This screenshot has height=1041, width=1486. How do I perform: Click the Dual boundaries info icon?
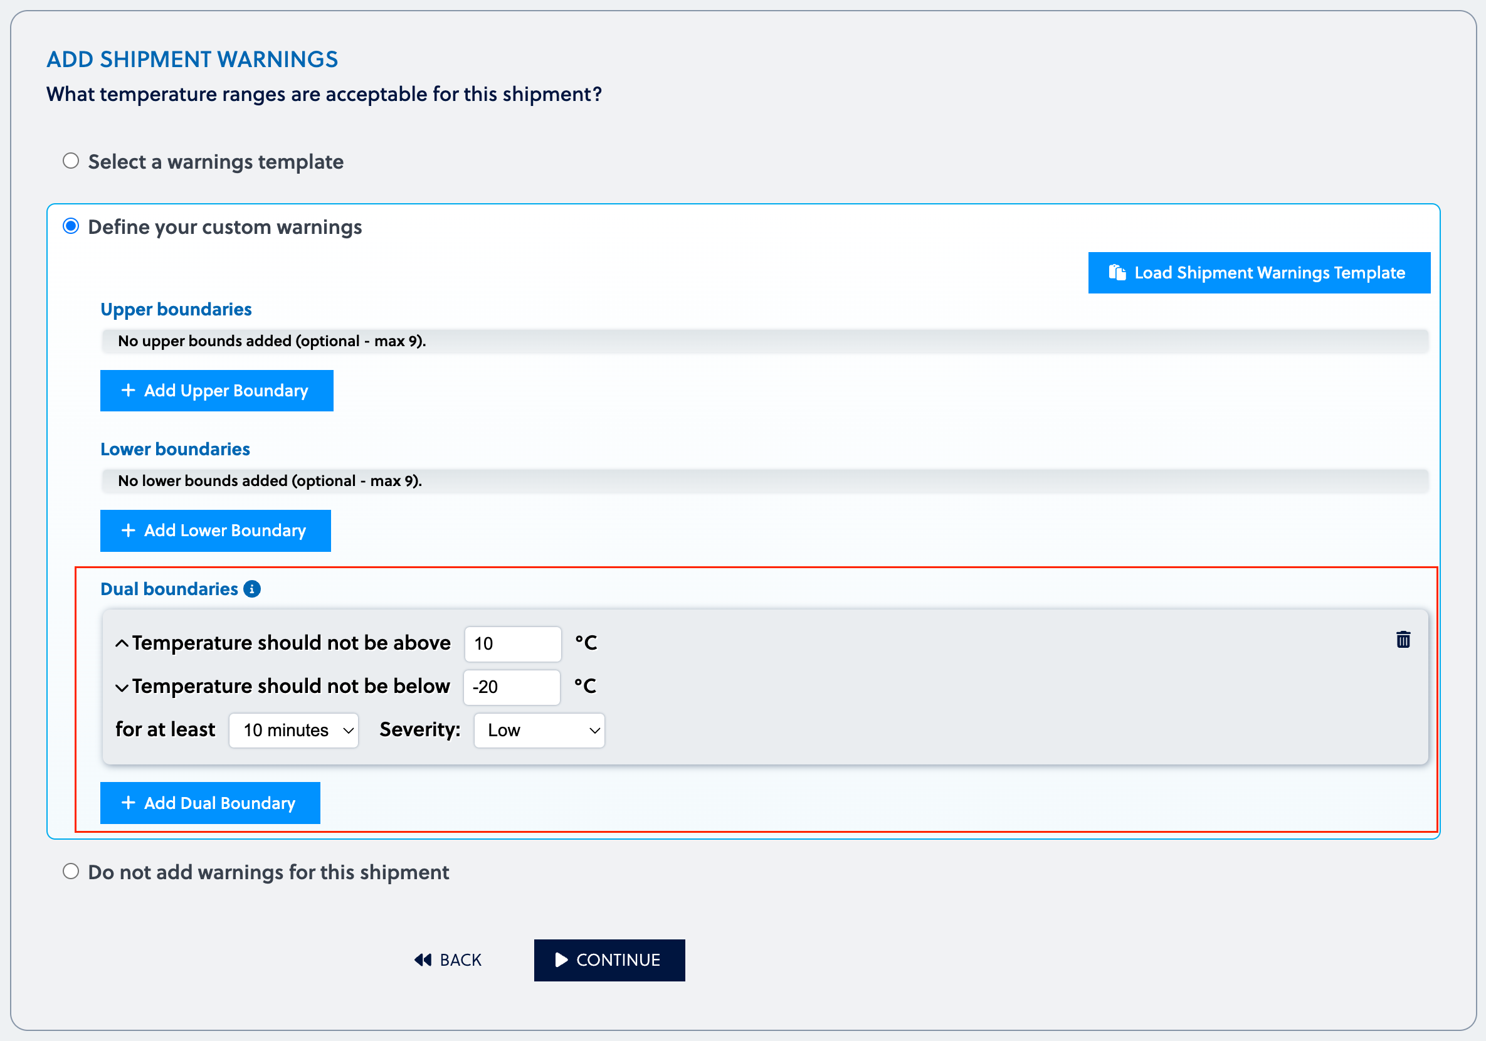(252, 588)
